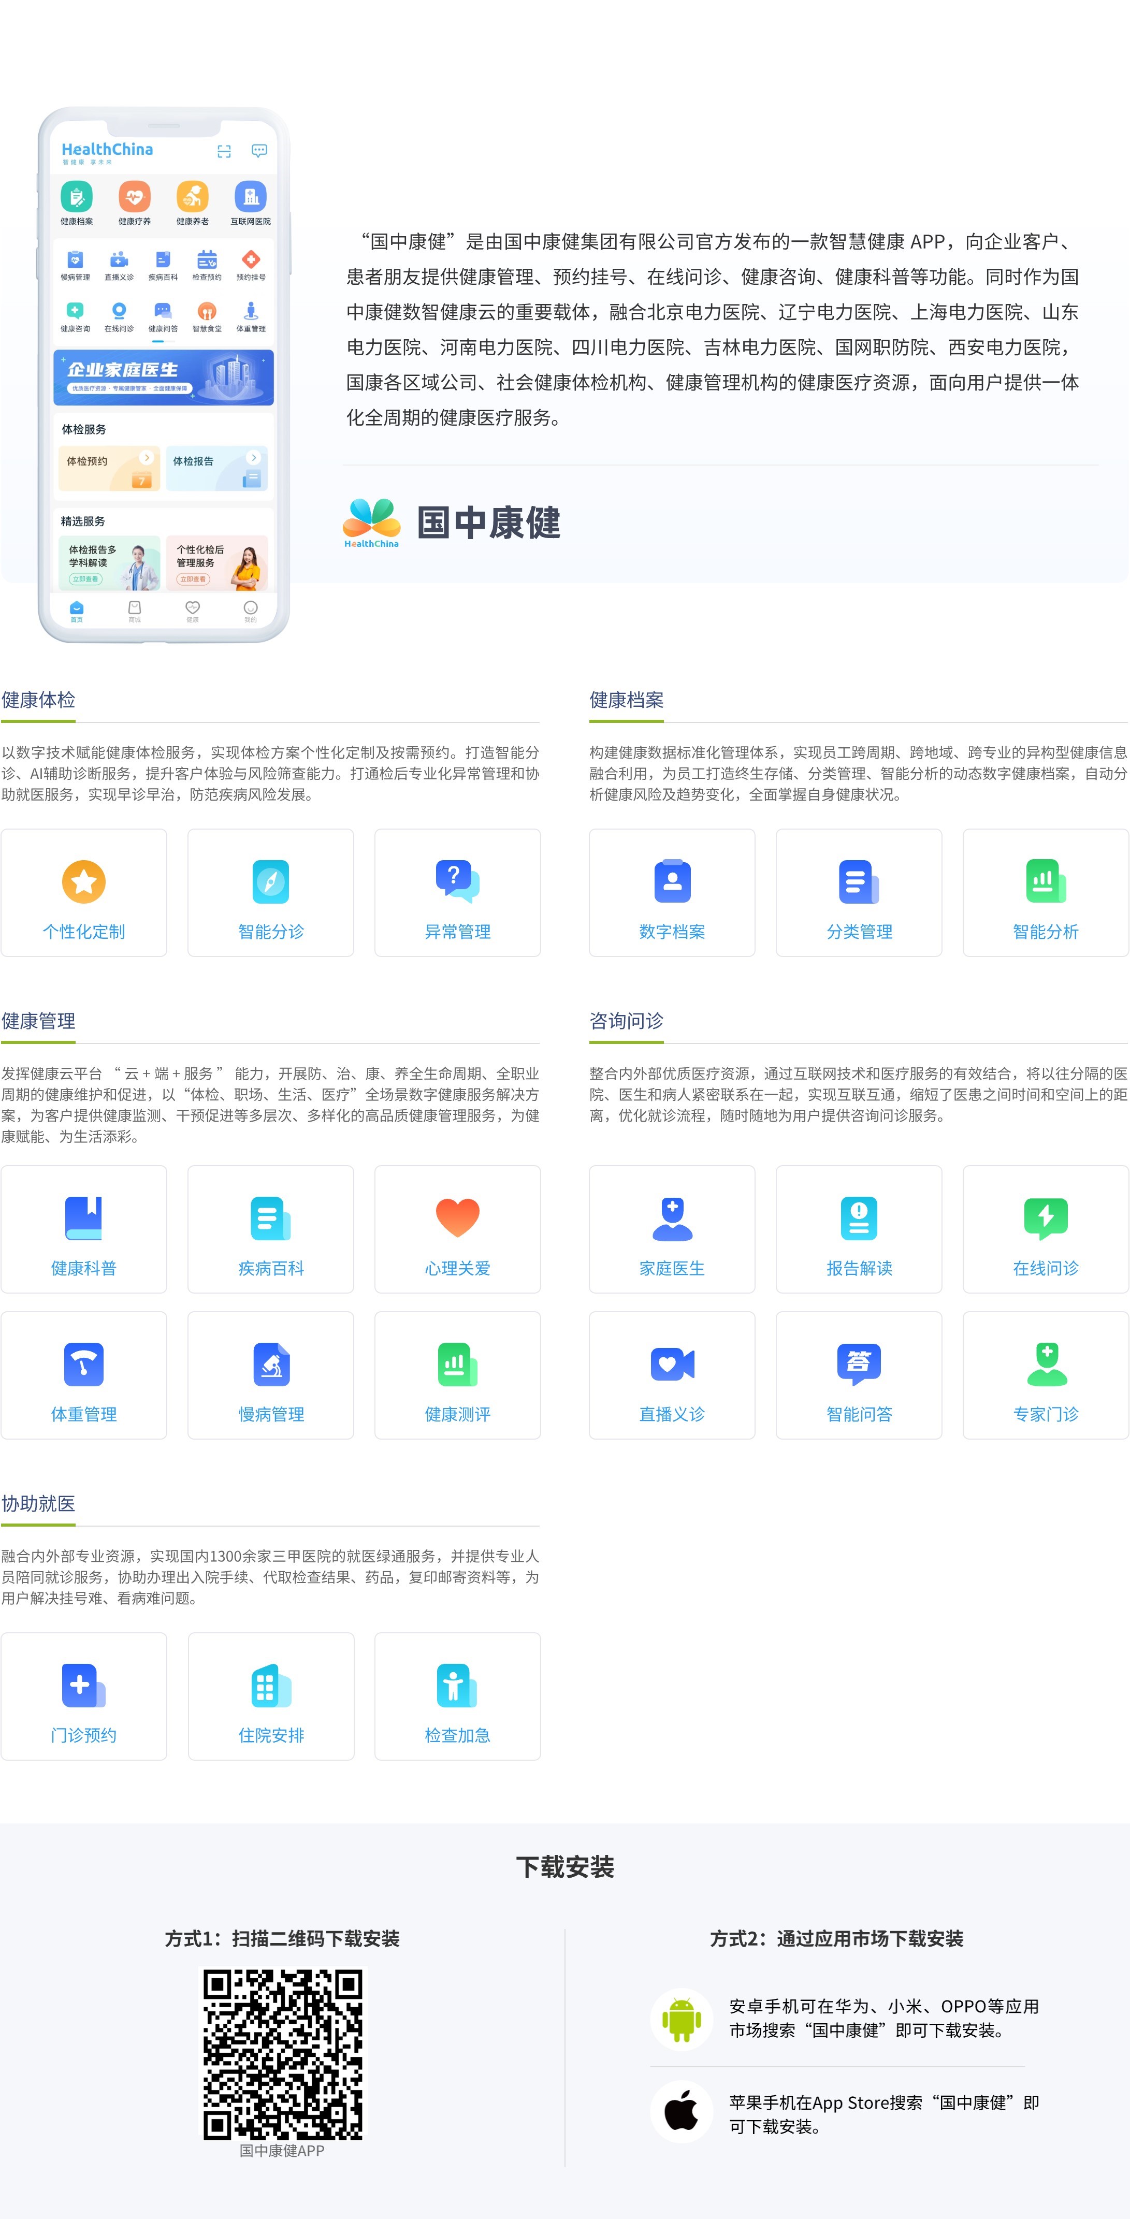
Task: Tap 健康养老 icon in phone mockup
Action: pos(192,196)
